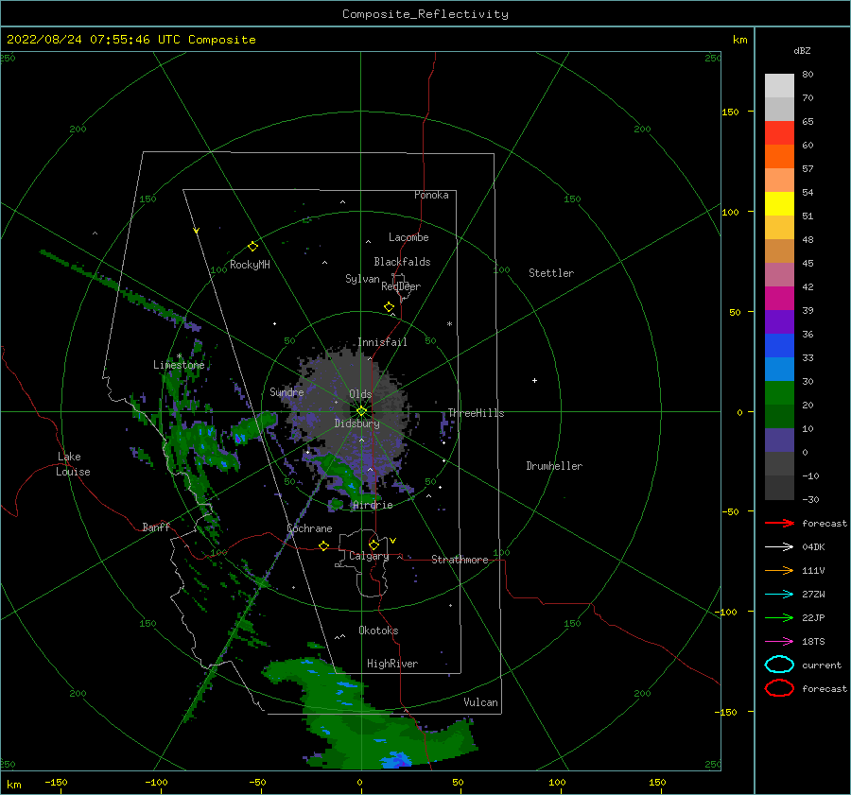
Task: Click the radar center diamond near Olds
Action: (x=361, y=411)
